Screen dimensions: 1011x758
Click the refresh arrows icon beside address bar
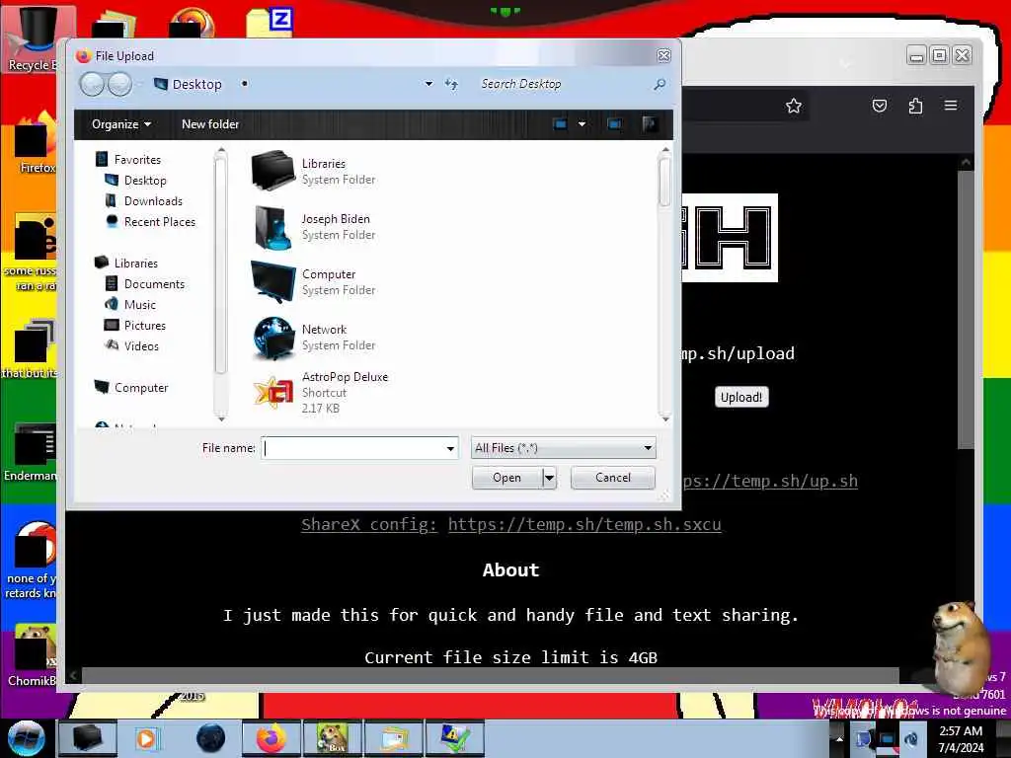tap(451, 85)
